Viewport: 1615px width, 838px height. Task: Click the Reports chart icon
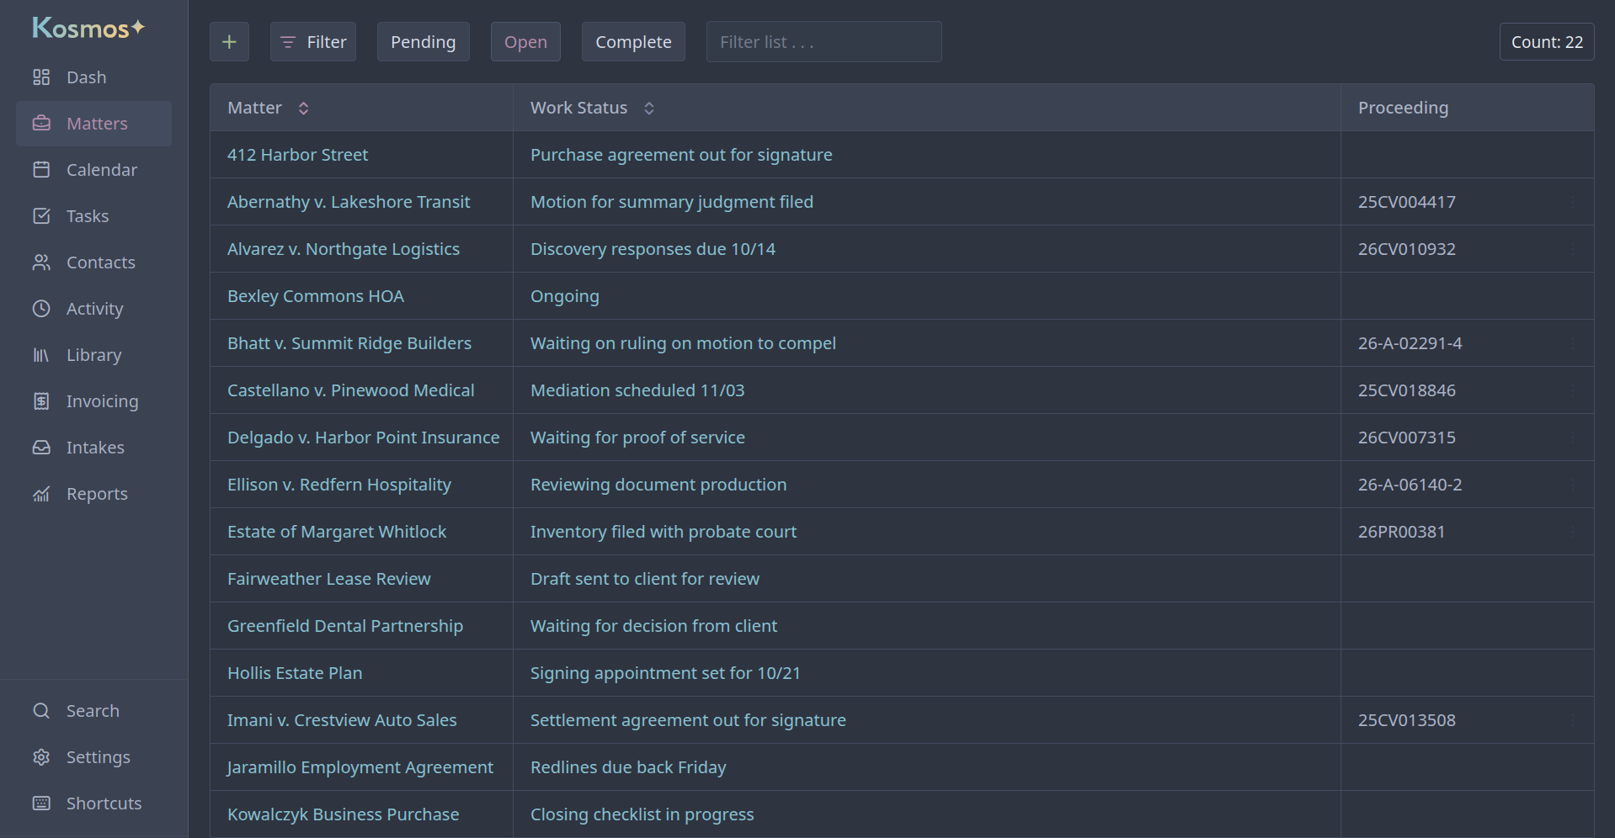(x=41, y=494)
